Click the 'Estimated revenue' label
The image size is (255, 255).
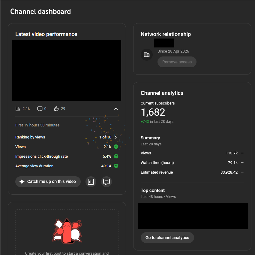[x=157, y=172]
